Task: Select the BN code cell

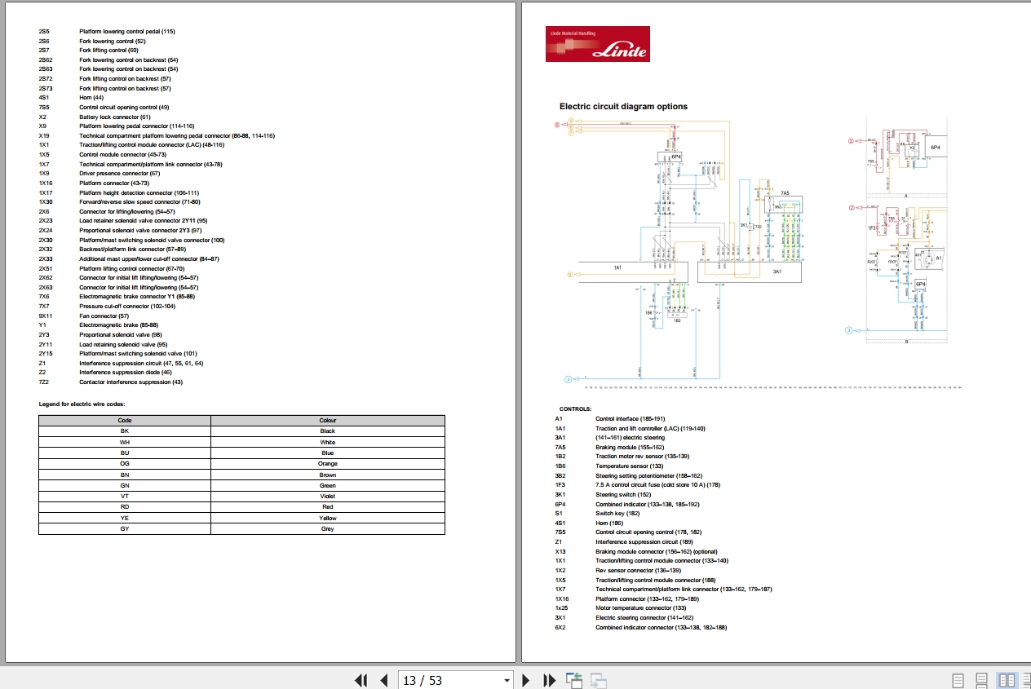Action: (125, 475)
